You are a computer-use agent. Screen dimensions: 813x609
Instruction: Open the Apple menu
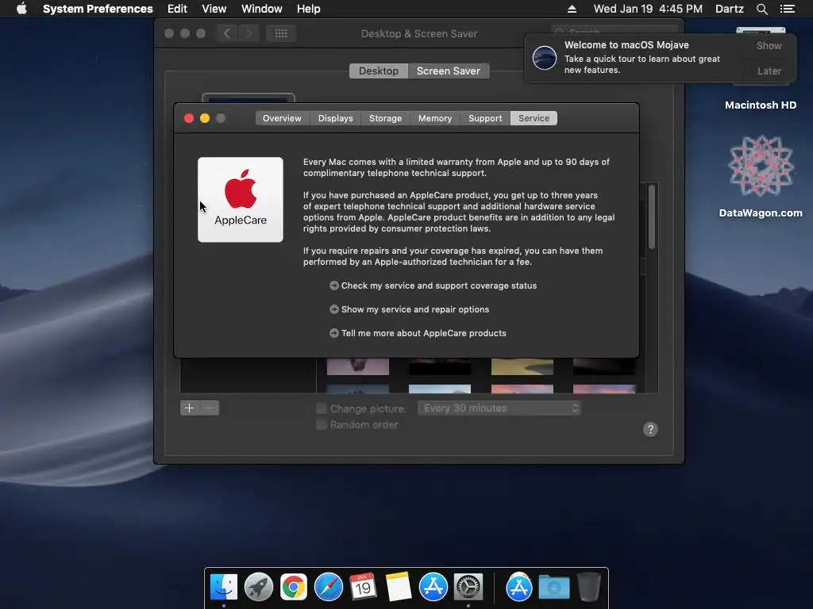pyautogui.click(x=21, y=9)
